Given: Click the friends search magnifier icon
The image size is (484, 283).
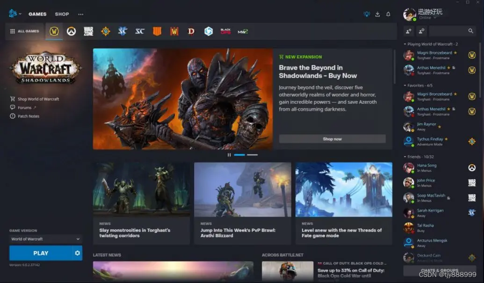Looking at the screenshot, I should tap(471, 31).
